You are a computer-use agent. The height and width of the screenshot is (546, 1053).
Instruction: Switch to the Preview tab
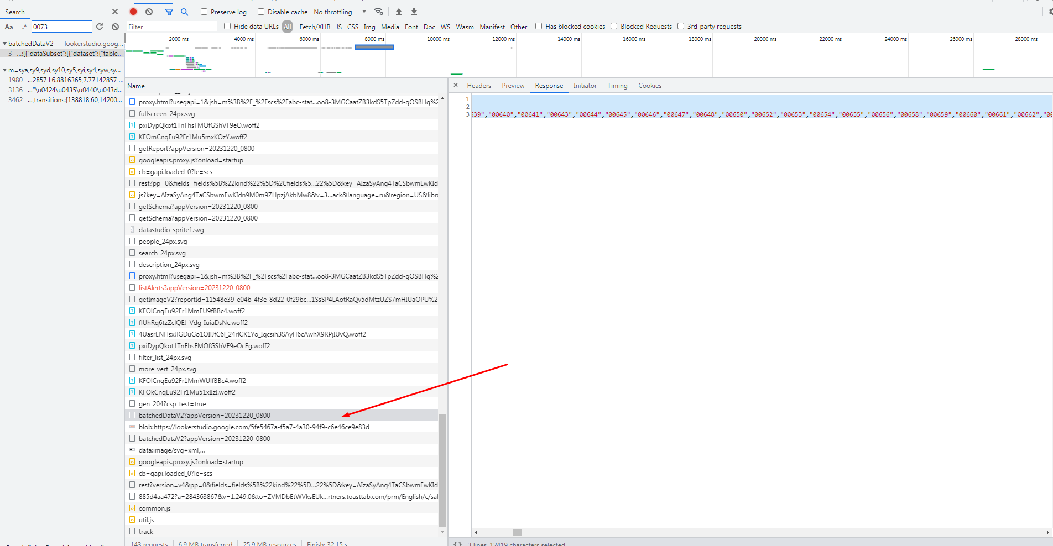(513, 86)
